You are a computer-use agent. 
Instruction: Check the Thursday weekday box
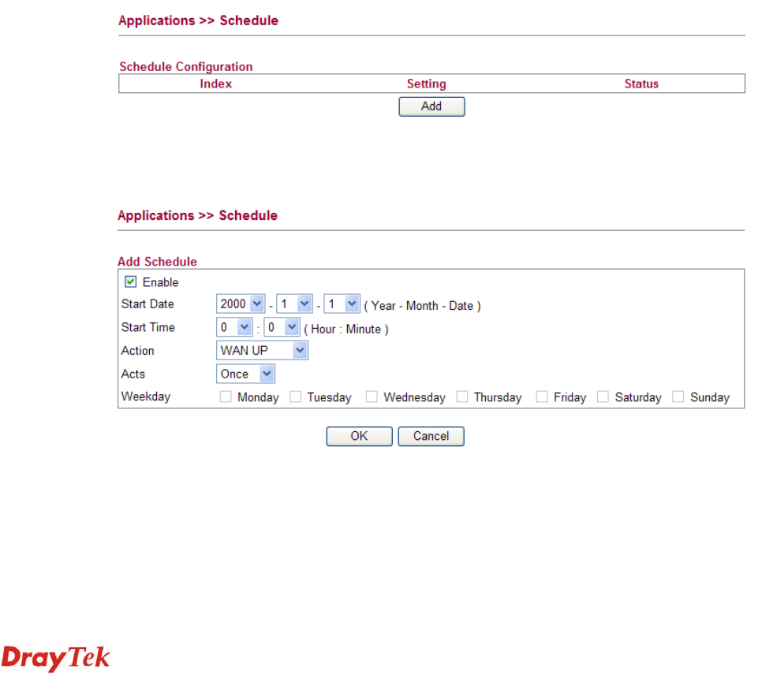(462, 397)
